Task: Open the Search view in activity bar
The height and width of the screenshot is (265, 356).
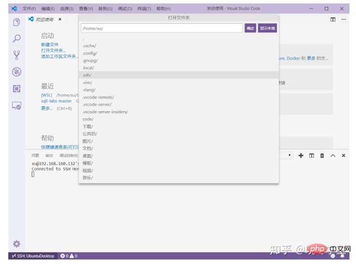Action: [x=16, y=39]
